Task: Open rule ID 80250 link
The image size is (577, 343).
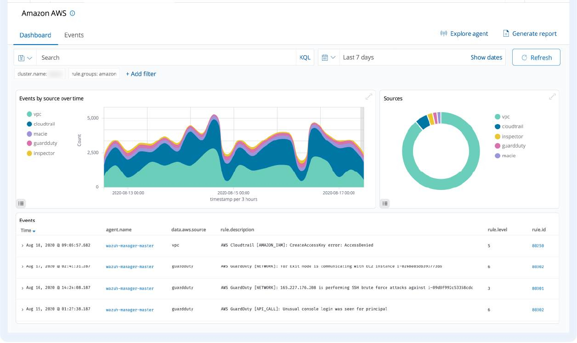Action: point(538,246)
